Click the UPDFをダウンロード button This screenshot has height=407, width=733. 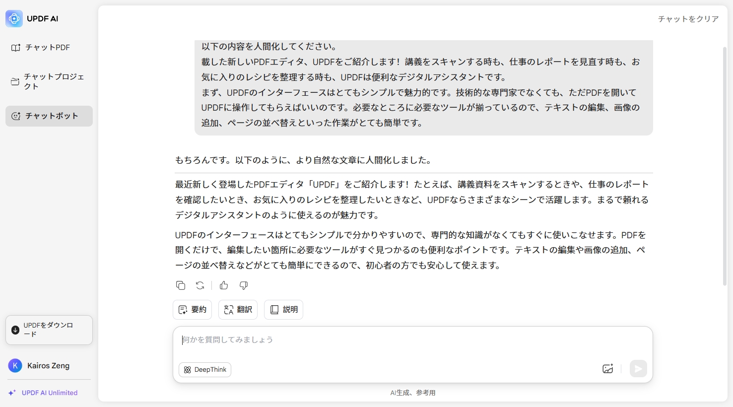(x=49, y=330)
